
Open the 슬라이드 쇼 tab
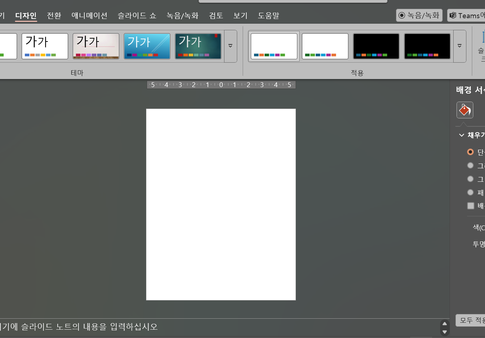pyautogui.click(x=137, y=16)
